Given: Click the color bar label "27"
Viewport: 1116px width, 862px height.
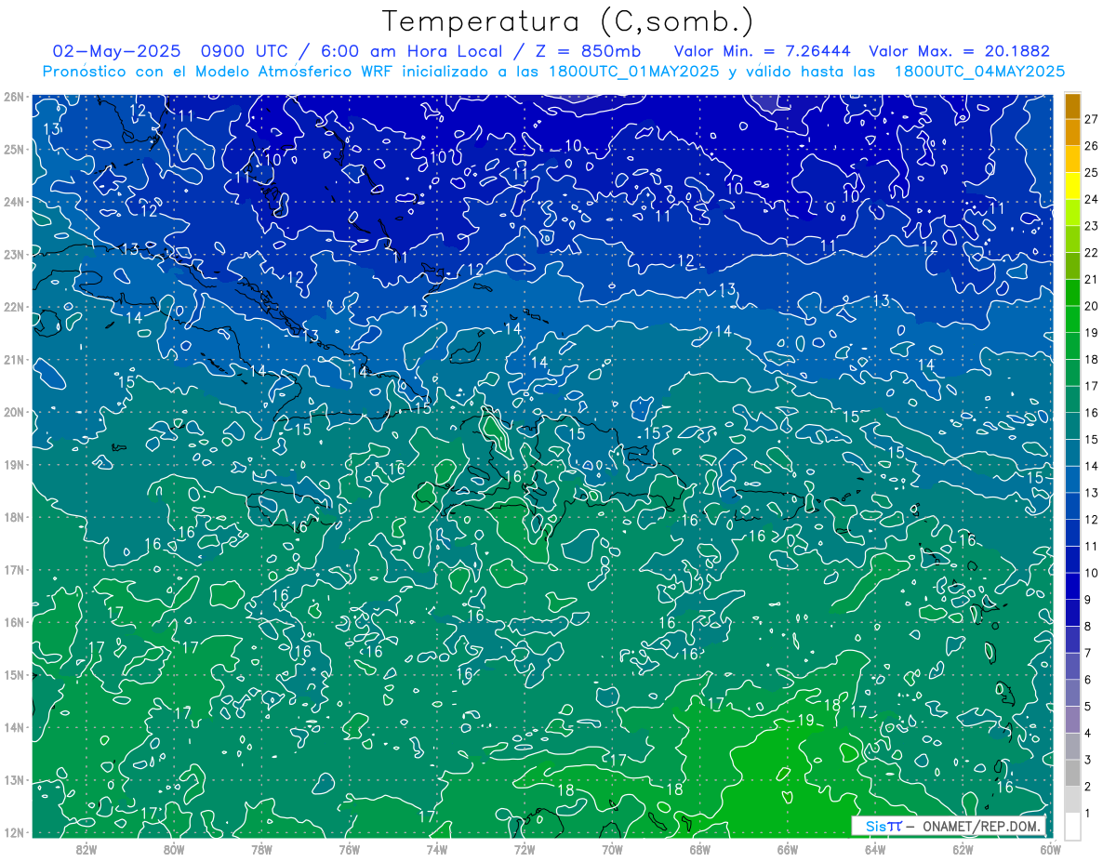Looking at the screenshot, I should 1092,119.
